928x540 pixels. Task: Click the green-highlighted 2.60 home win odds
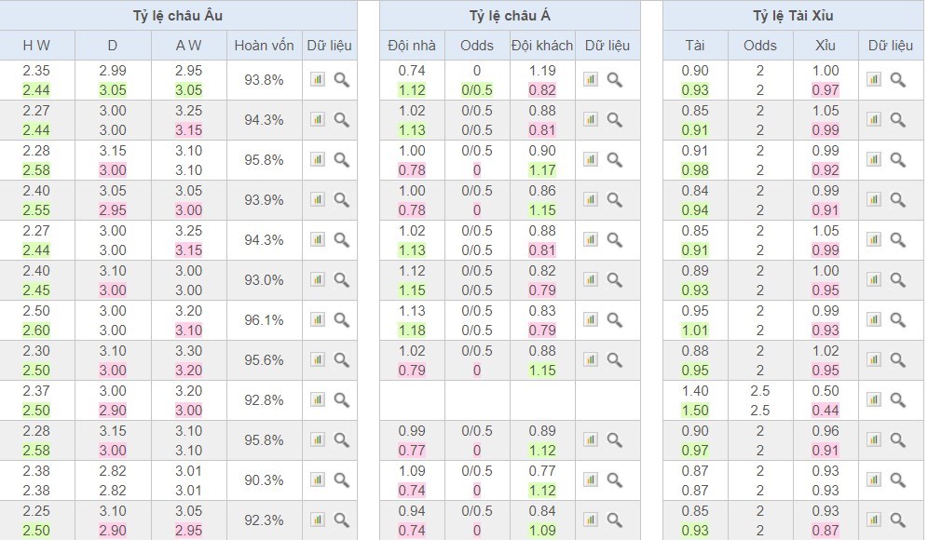[36, 330]
